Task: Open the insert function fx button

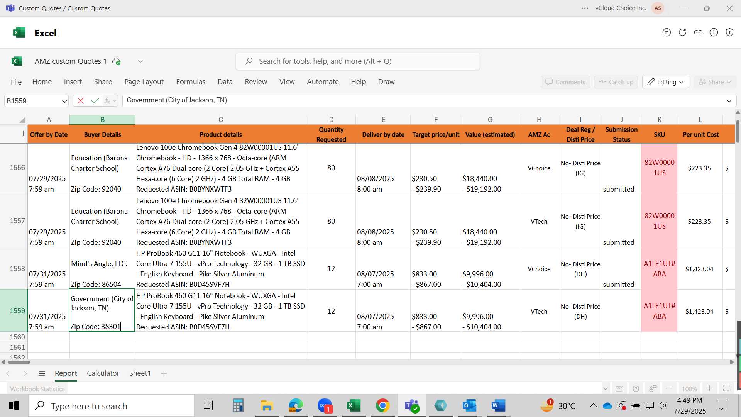Action: (107, 101)
